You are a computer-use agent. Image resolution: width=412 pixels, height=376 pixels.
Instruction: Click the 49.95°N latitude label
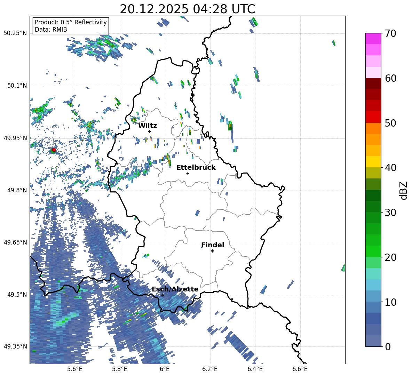coord(15,138)
